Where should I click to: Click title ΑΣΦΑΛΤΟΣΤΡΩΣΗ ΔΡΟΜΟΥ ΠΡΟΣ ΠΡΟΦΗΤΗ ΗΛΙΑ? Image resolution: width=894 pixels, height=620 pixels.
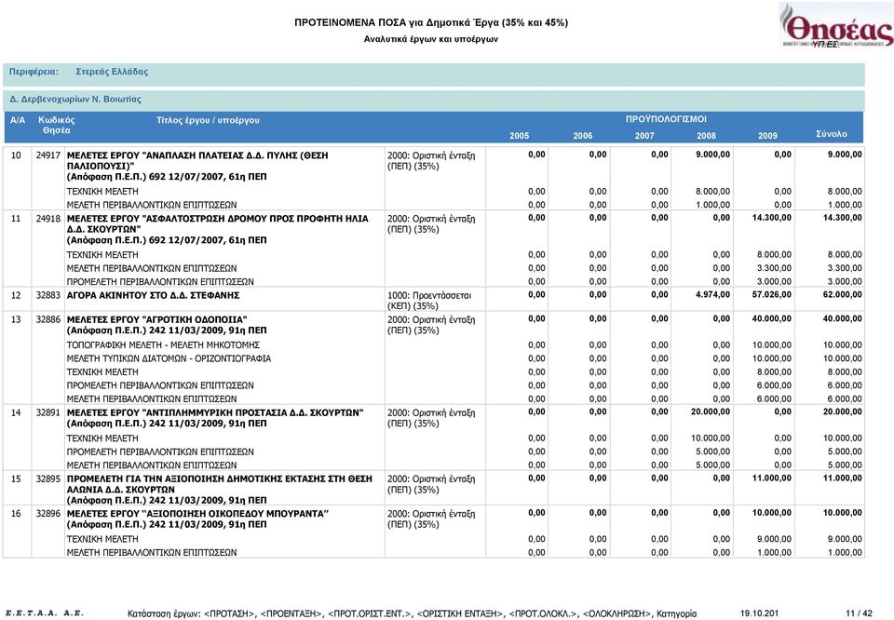[218, 224]
